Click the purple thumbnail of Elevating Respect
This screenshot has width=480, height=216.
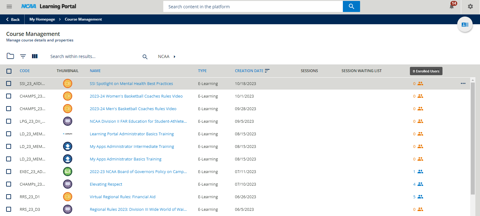(68, 184)
